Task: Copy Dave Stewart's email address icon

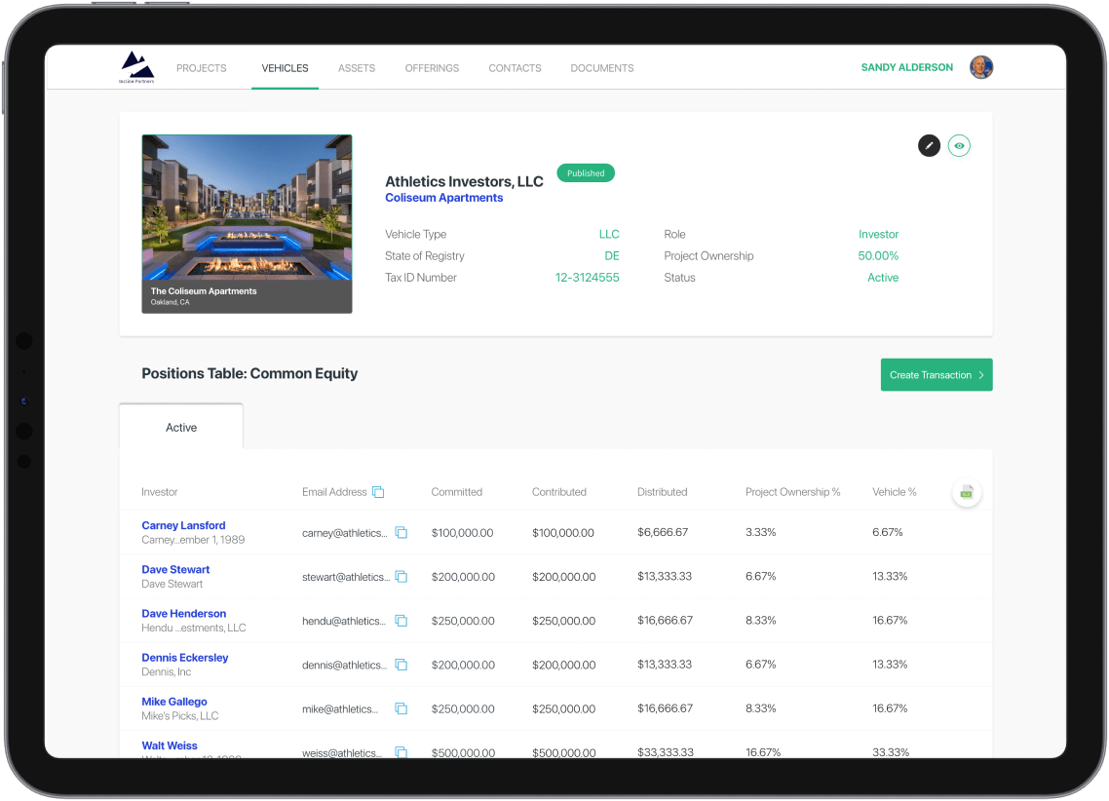Action: [x=401, y=577]
